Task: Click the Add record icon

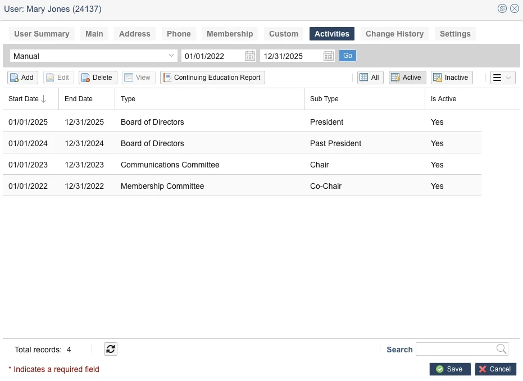Action: [x=22, y=77]
